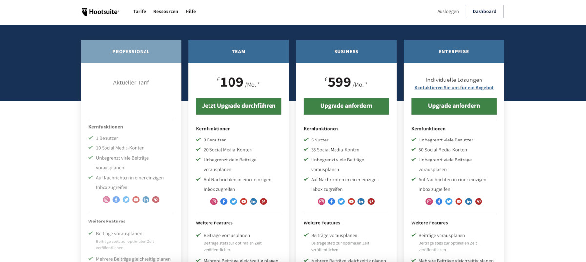Click YouTube icon in Business plan

point(351,202)
